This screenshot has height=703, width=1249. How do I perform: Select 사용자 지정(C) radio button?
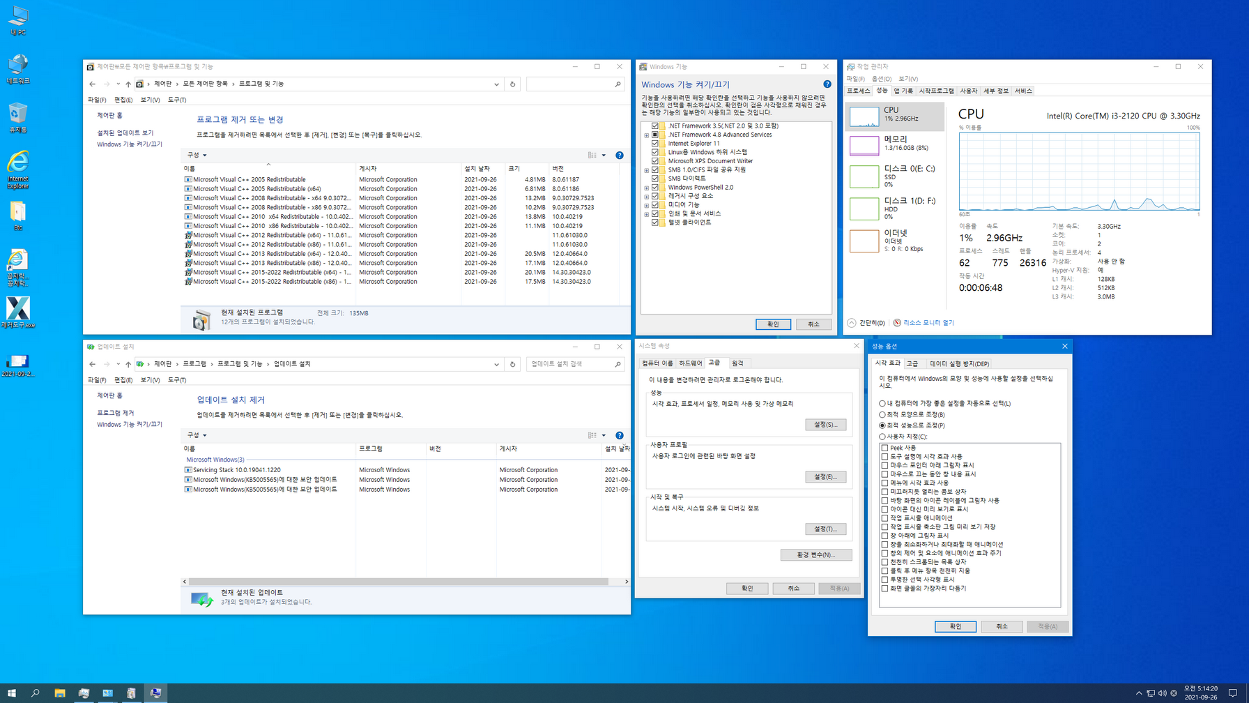tap(882, 437)
